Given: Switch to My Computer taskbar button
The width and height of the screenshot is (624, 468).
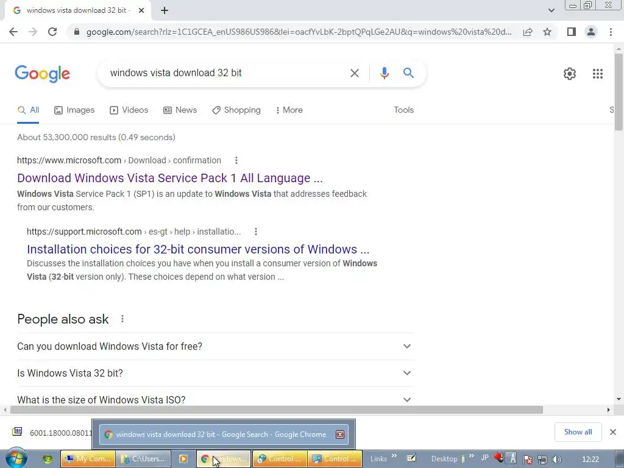Looking at the screenshot, I should [88, 459].
